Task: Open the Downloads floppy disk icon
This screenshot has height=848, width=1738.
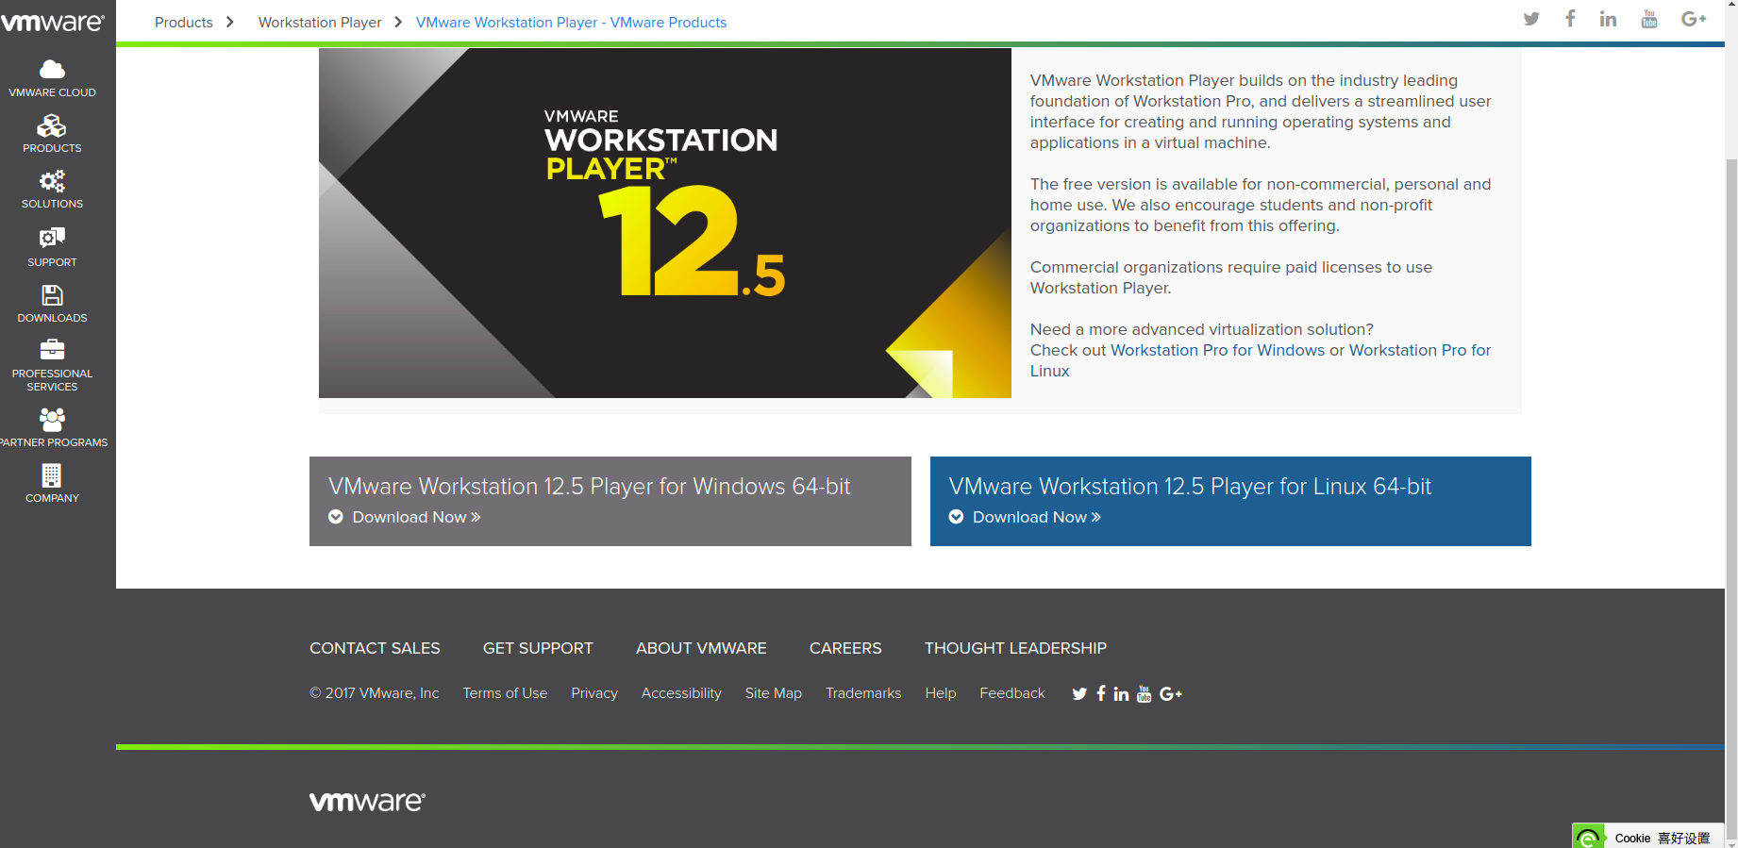Action: coord(52,295)
